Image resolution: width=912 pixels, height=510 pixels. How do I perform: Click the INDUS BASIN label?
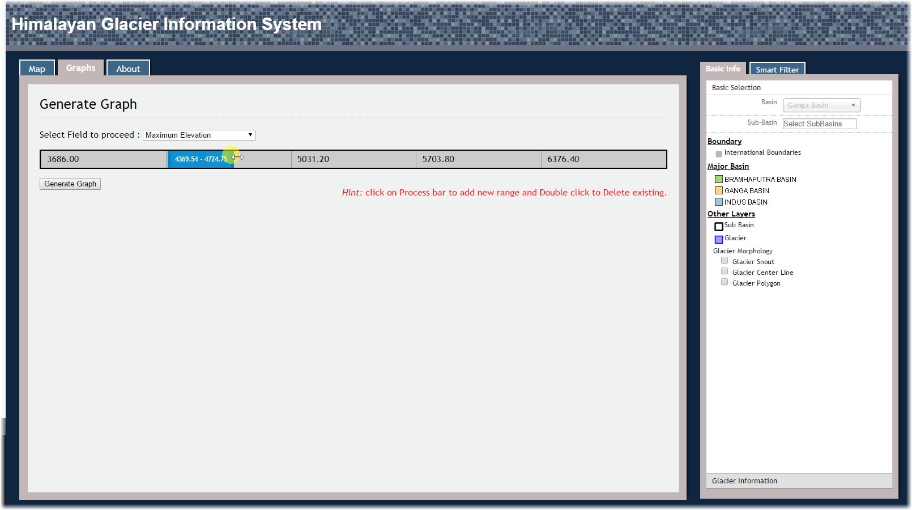pos(746,202)
